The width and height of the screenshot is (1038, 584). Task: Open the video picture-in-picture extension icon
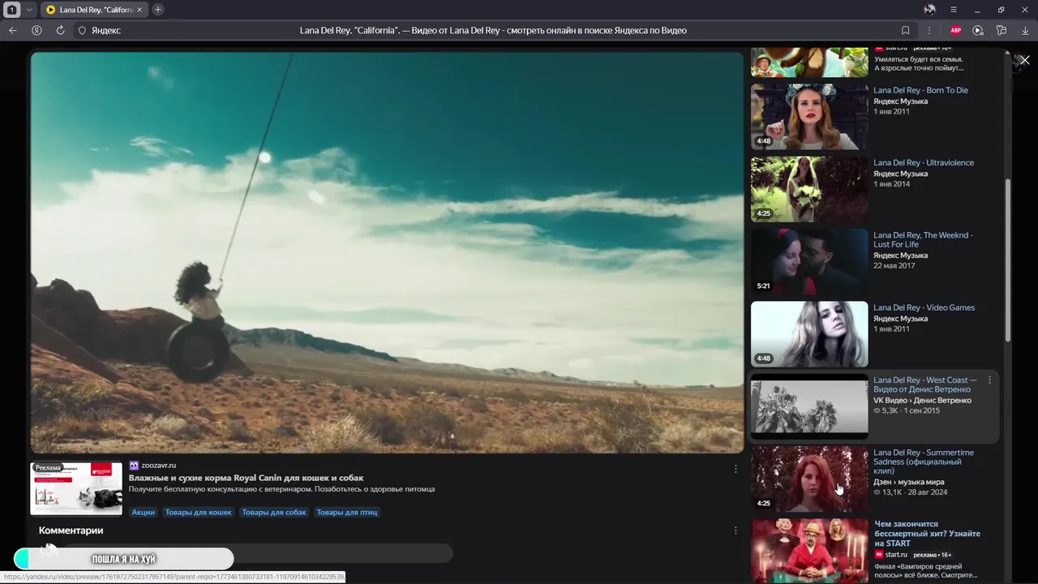(978, 30)
